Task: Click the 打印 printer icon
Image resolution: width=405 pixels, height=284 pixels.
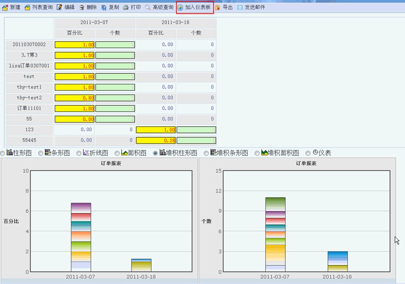Action: coord(126,8)
